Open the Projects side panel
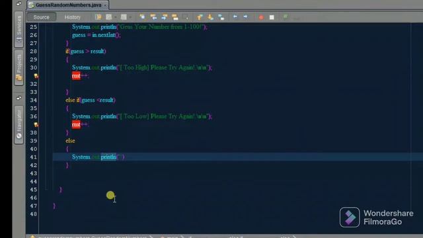Screen dimensions: 423x238 coord(19,67)
